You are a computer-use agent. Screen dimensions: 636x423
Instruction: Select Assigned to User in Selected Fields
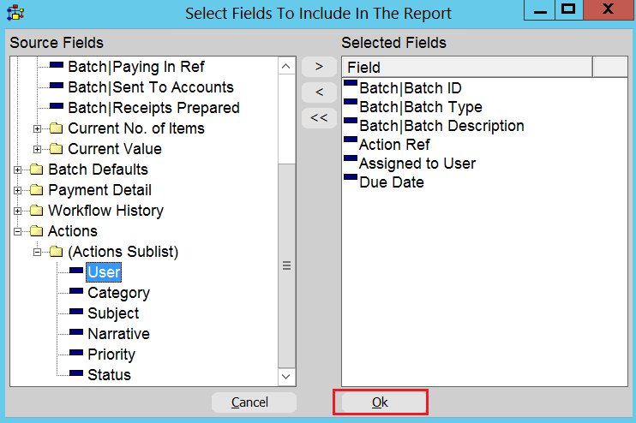pyautogui.click(x=417, y=164)
